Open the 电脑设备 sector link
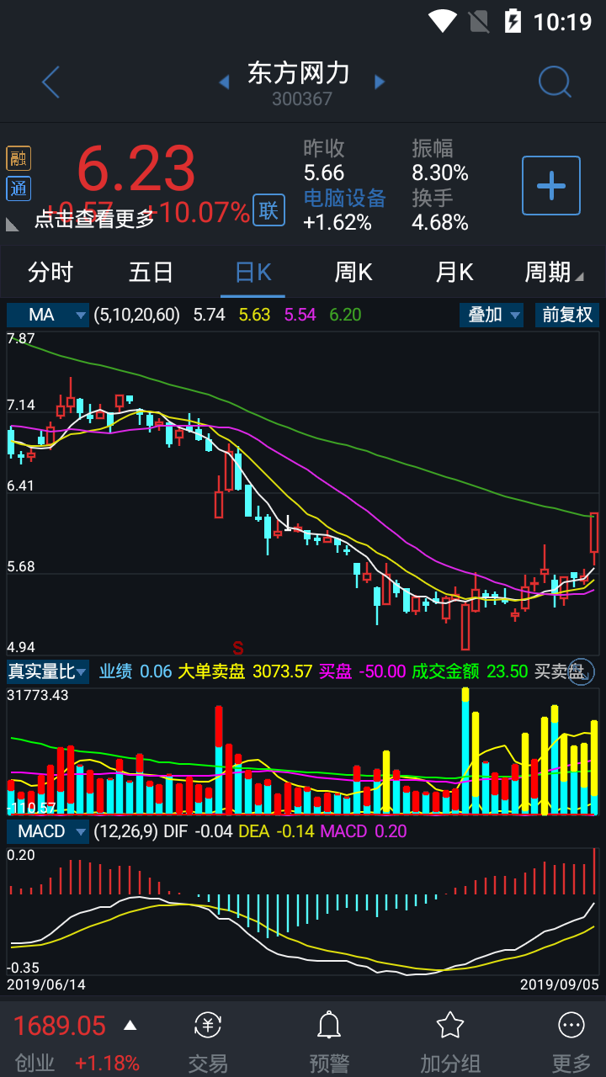This screenshot has height=1077, width=606. (x=344, y=198)
